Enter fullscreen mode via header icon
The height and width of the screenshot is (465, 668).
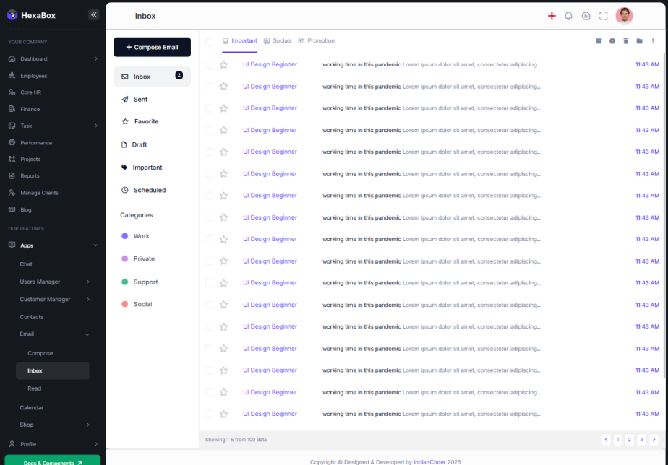coord(604,16)
